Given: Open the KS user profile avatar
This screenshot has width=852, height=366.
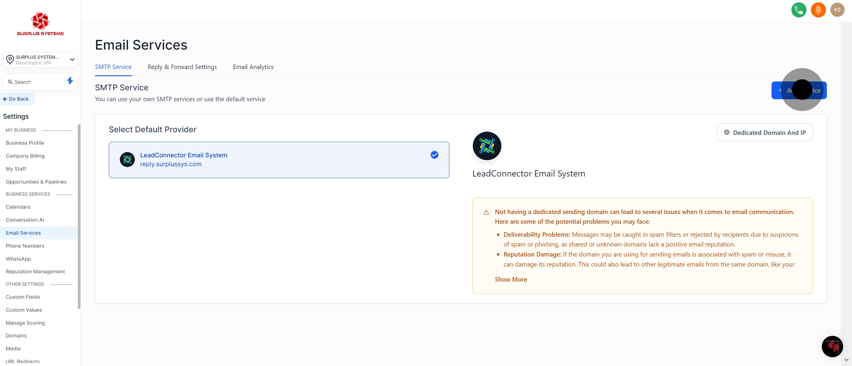Looking at the screenshot, I should coord(838,10).
